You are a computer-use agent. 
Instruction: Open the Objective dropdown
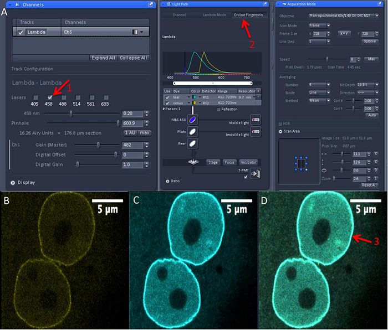point(341,16)
